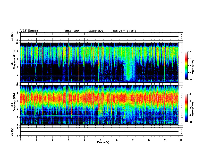Click time axis tick label '8'
This screenshot has width=204, height=157.
click(x=149, y=140)
